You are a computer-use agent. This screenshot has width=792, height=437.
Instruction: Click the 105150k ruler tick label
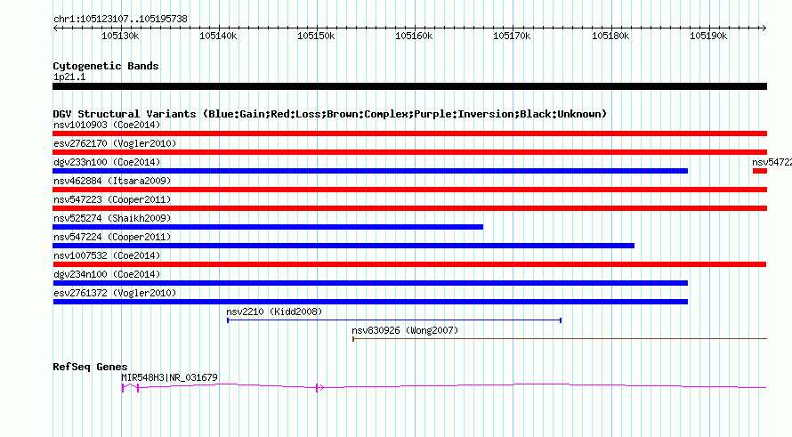pyautogui.click(x=316, y=36)
